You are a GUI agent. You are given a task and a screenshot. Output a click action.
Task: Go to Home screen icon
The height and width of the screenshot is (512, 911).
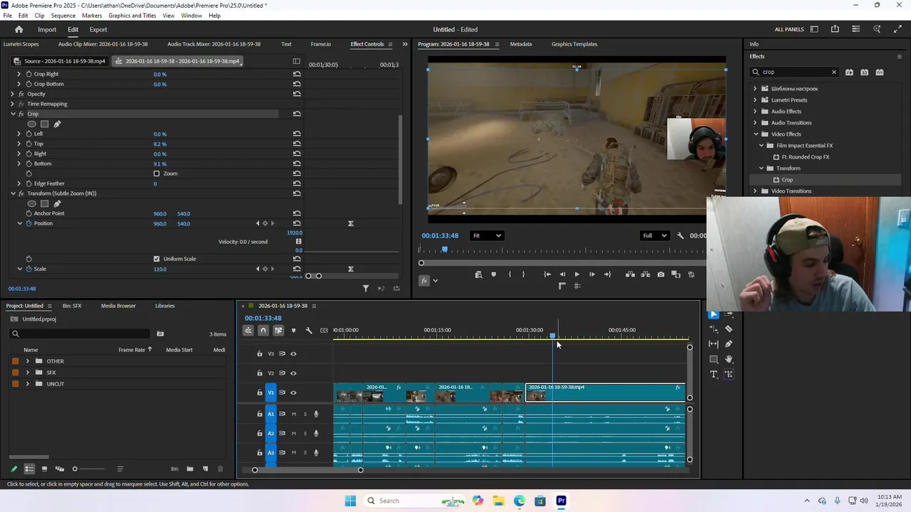pyautogui.click(x=19, y=29)
